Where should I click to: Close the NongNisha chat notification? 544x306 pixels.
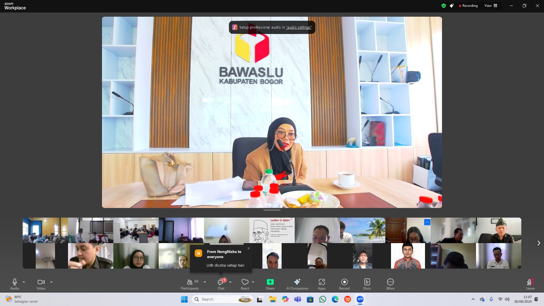point(249,248)
